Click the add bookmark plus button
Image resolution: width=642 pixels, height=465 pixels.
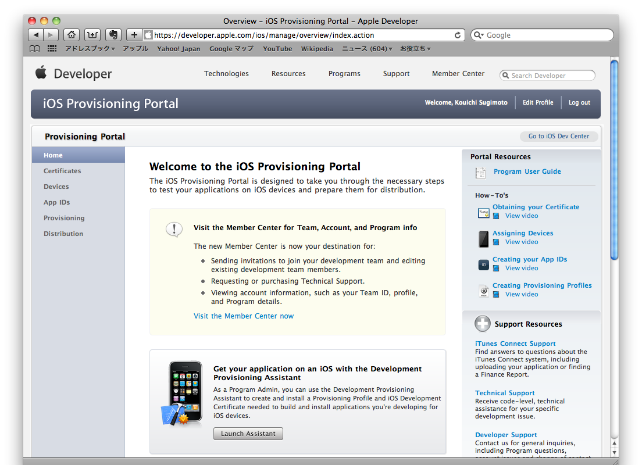[x=134, y=35]
